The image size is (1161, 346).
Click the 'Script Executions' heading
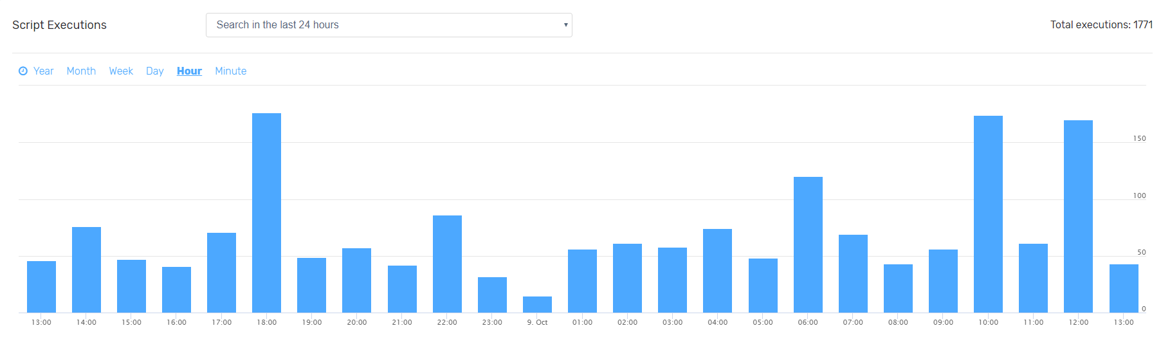tap(59, 25)
